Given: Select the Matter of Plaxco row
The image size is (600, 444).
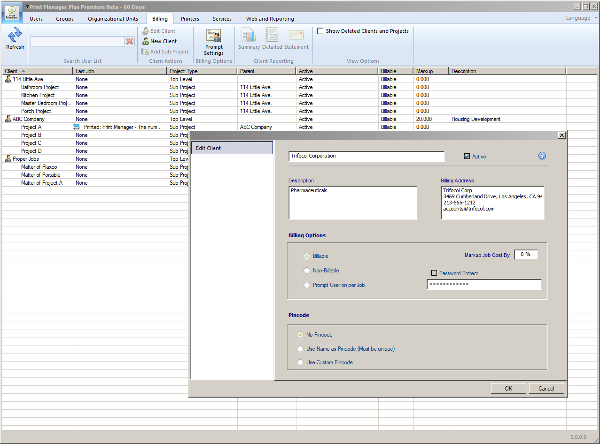Looking at the screenshot, I should click(96, 167).
